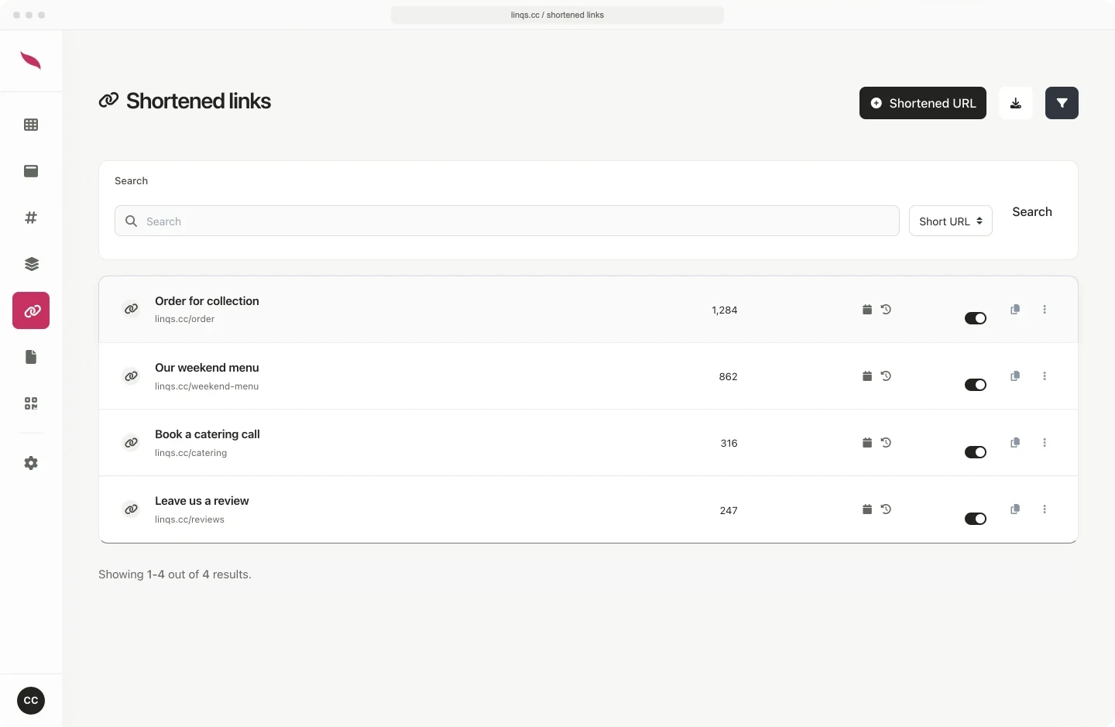Disable the Book a catering call toggle

pos(976,452)
